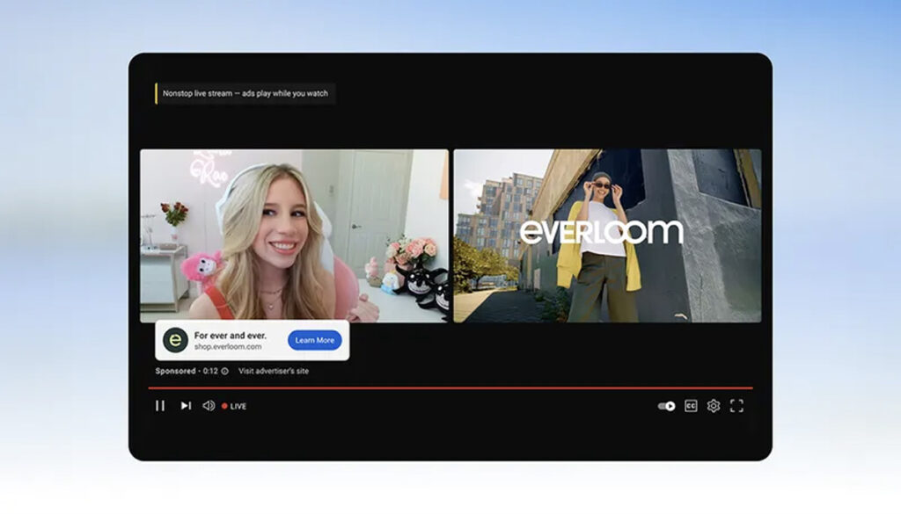Select the streamer's live video panel

tap(294, 235)
